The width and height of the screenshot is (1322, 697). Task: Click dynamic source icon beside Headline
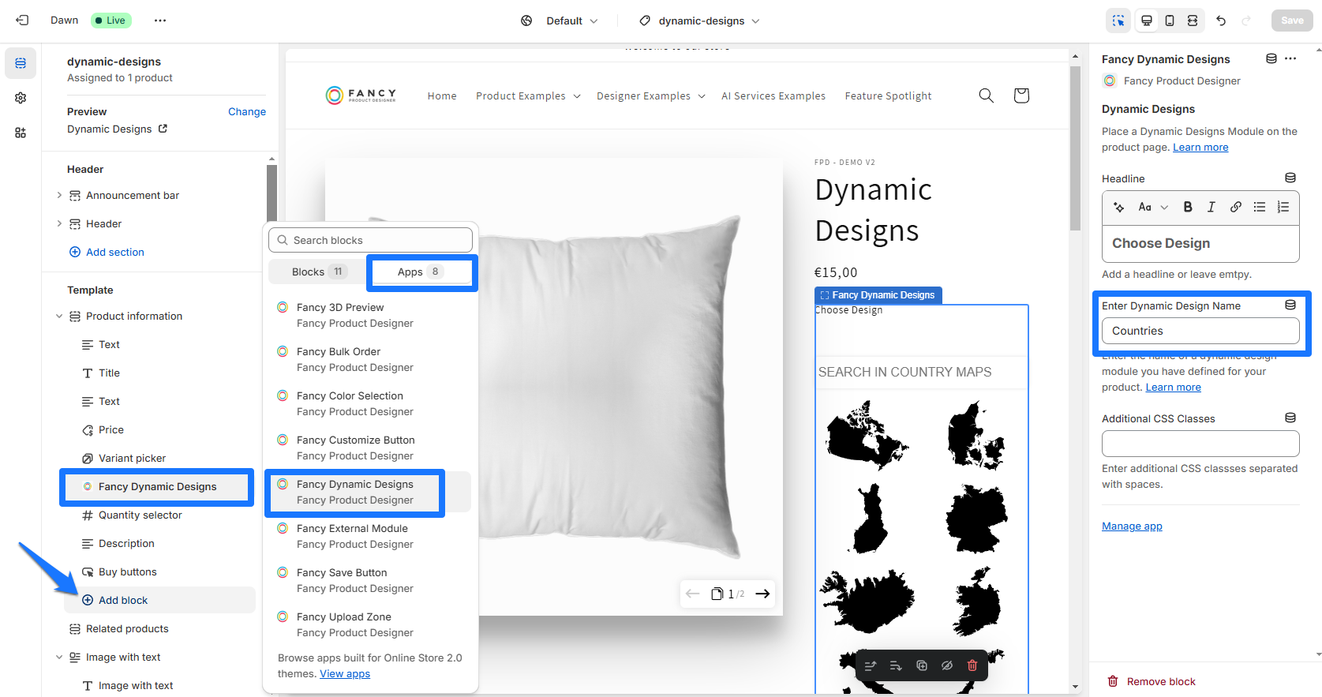[1290, 178]
